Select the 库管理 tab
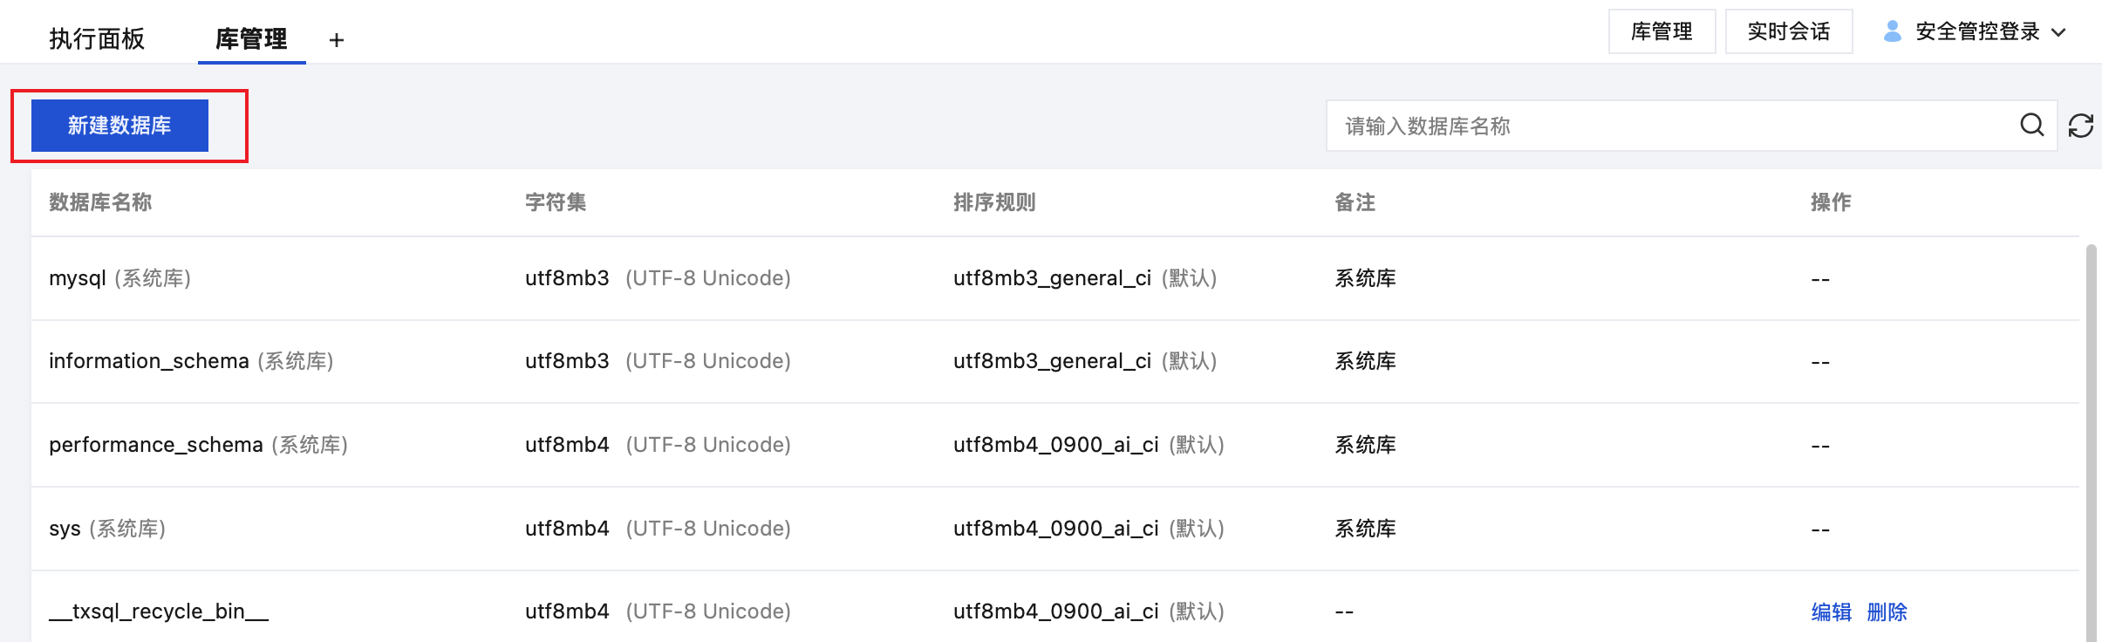This screenshot has height=642, width=2102. [x=251, y=39]
